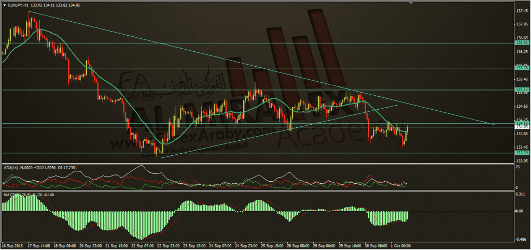This screenshot has height=250, width=531.
Task: Click the chart shift triangle marker at top
Action: pyautogui.click(x=411, y=3)
